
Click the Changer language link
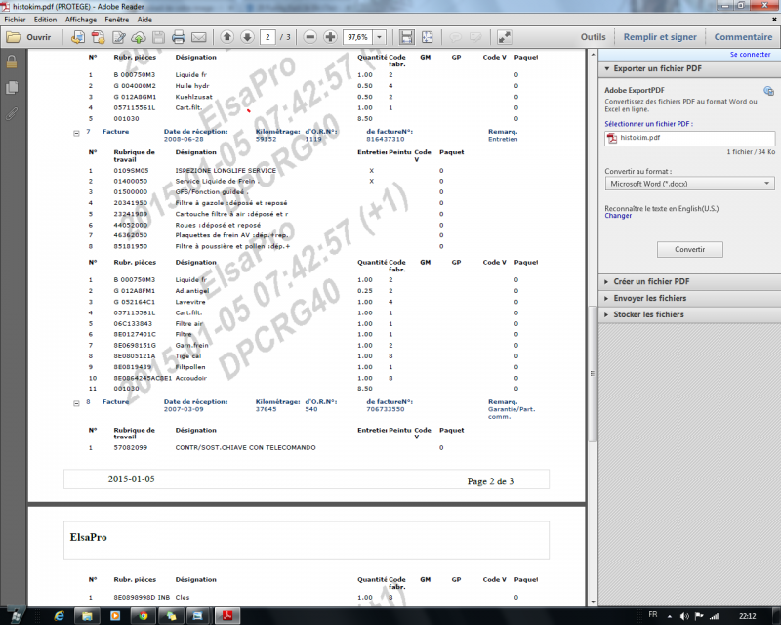[618, 216]
